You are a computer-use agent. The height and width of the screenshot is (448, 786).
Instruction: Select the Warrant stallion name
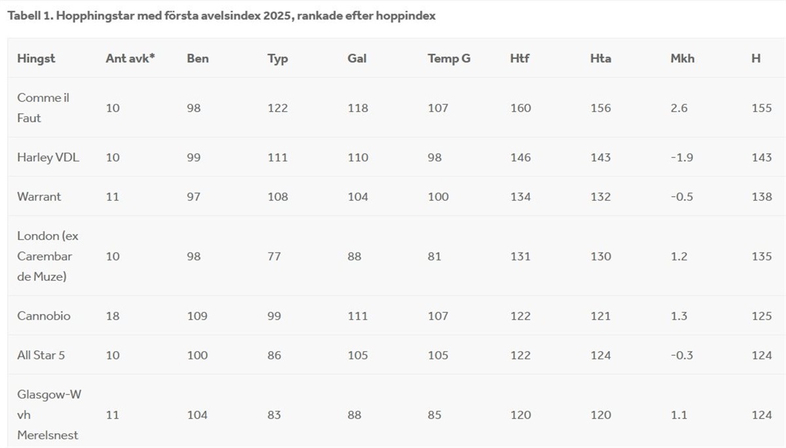pyautogui.click(x=39, y=196)
